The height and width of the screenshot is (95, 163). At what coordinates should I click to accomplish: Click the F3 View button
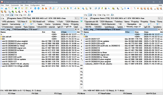12,93
